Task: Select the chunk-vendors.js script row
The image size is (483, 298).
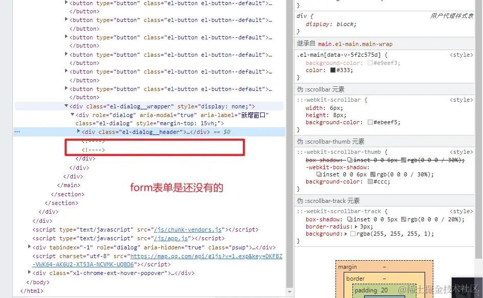Action: [145, 230]
